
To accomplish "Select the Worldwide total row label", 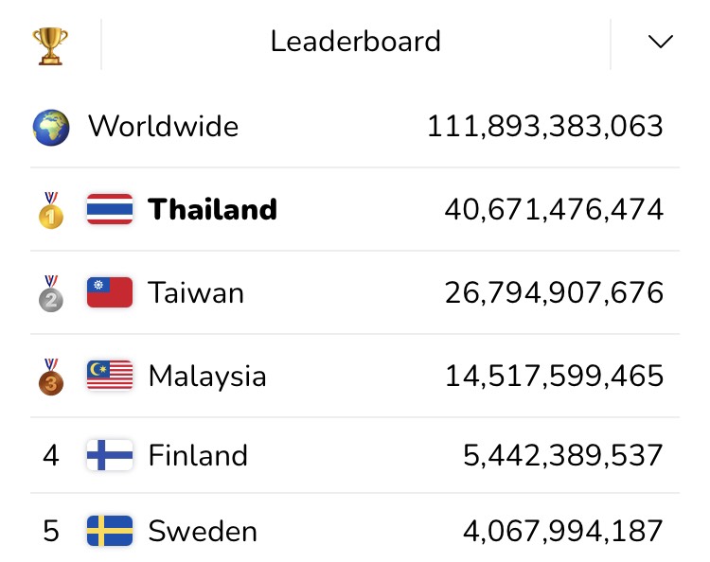I will pos(163,126).
